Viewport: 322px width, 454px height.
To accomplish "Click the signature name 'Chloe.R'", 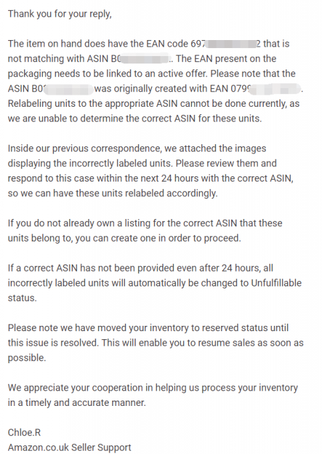I will (x=24, y=433).
